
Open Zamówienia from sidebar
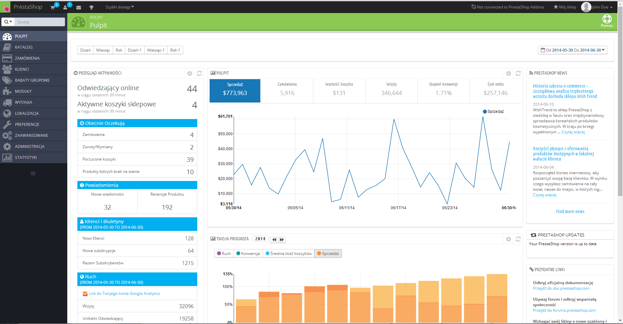tap(33, 58)
